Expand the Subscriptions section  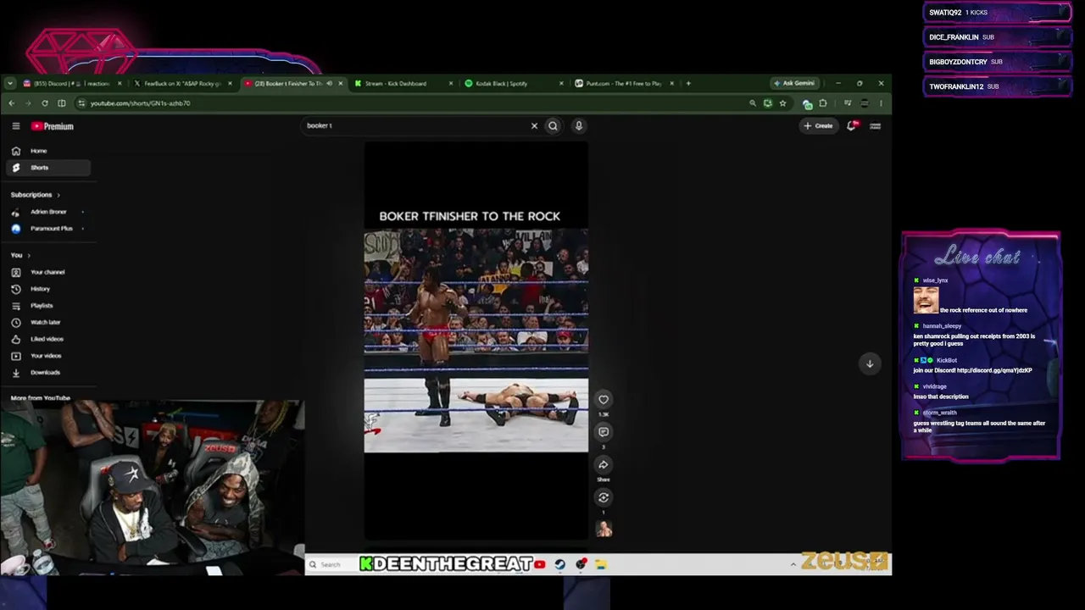[36, 195]
